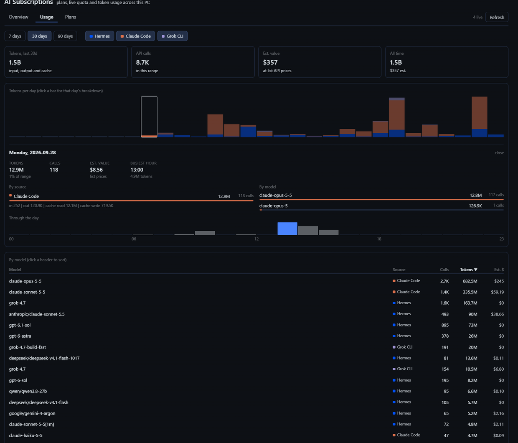Click the qwen/qwen3.8-27b row name
The height and width of the screenshot is (443, 518).
point(28,391)
